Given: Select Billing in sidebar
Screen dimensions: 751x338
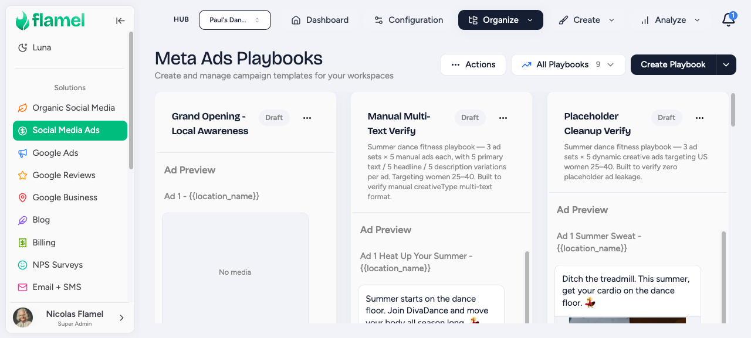Looking at the screenshot, I should pyautogui.click(x=70, y=243).
